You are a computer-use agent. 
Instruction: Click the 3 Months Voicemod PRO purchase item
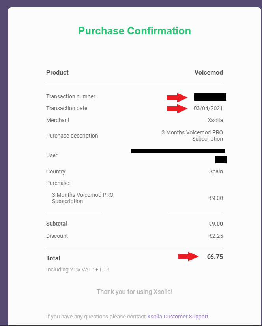coord(82,198)
